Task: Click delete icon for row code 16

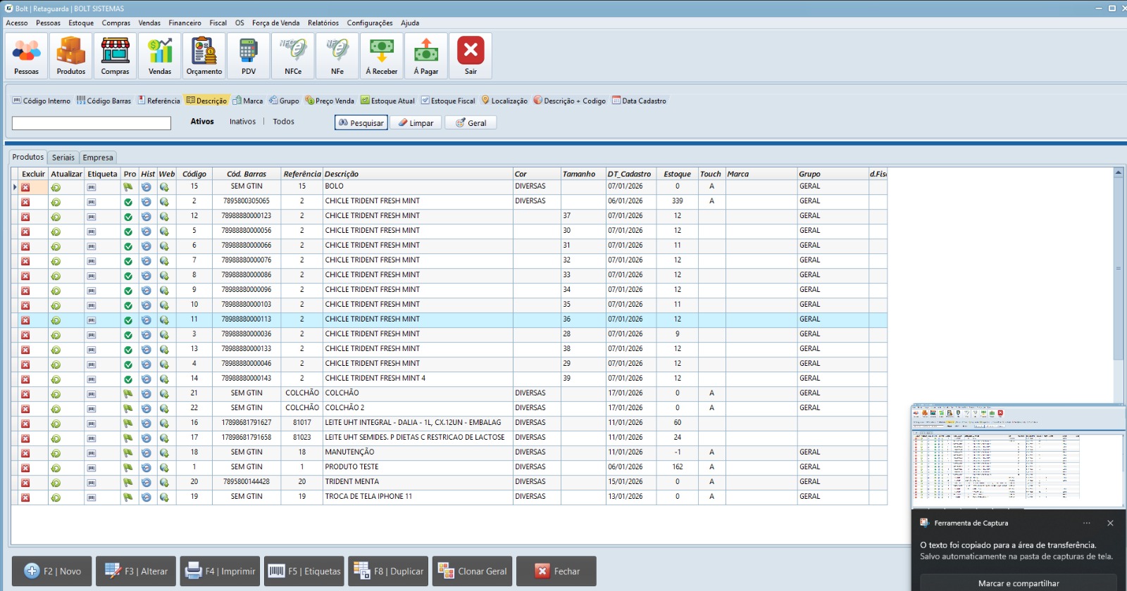Action: click(25, 424)
